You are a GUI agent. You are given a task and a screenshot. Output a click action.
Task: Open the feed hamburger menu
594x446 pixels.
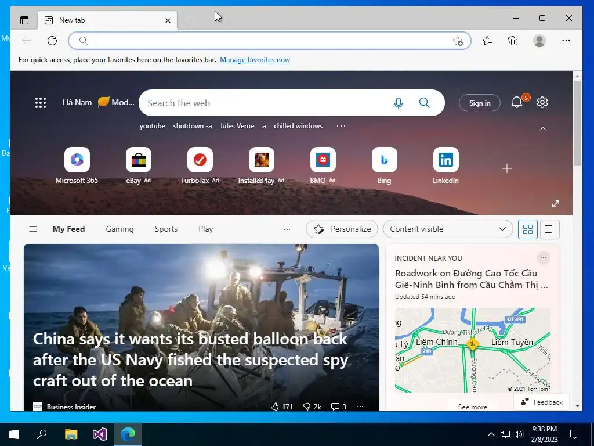click(33, 229)
